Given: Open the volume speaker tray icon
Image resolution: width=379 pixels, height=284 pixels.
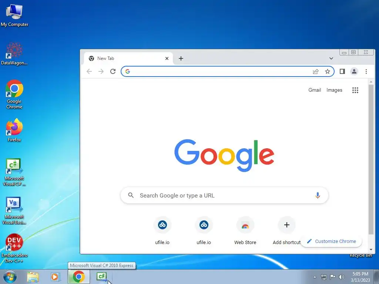Looking at the screenshot, I should pos(341,277).
